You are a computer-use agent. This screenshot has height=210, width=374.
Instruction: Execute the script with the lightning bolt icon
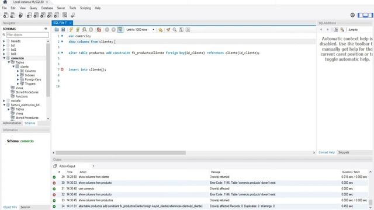71,30
